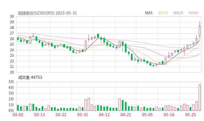Click the price axis value 20
This screenshot has height=121, width=204.
12,72
